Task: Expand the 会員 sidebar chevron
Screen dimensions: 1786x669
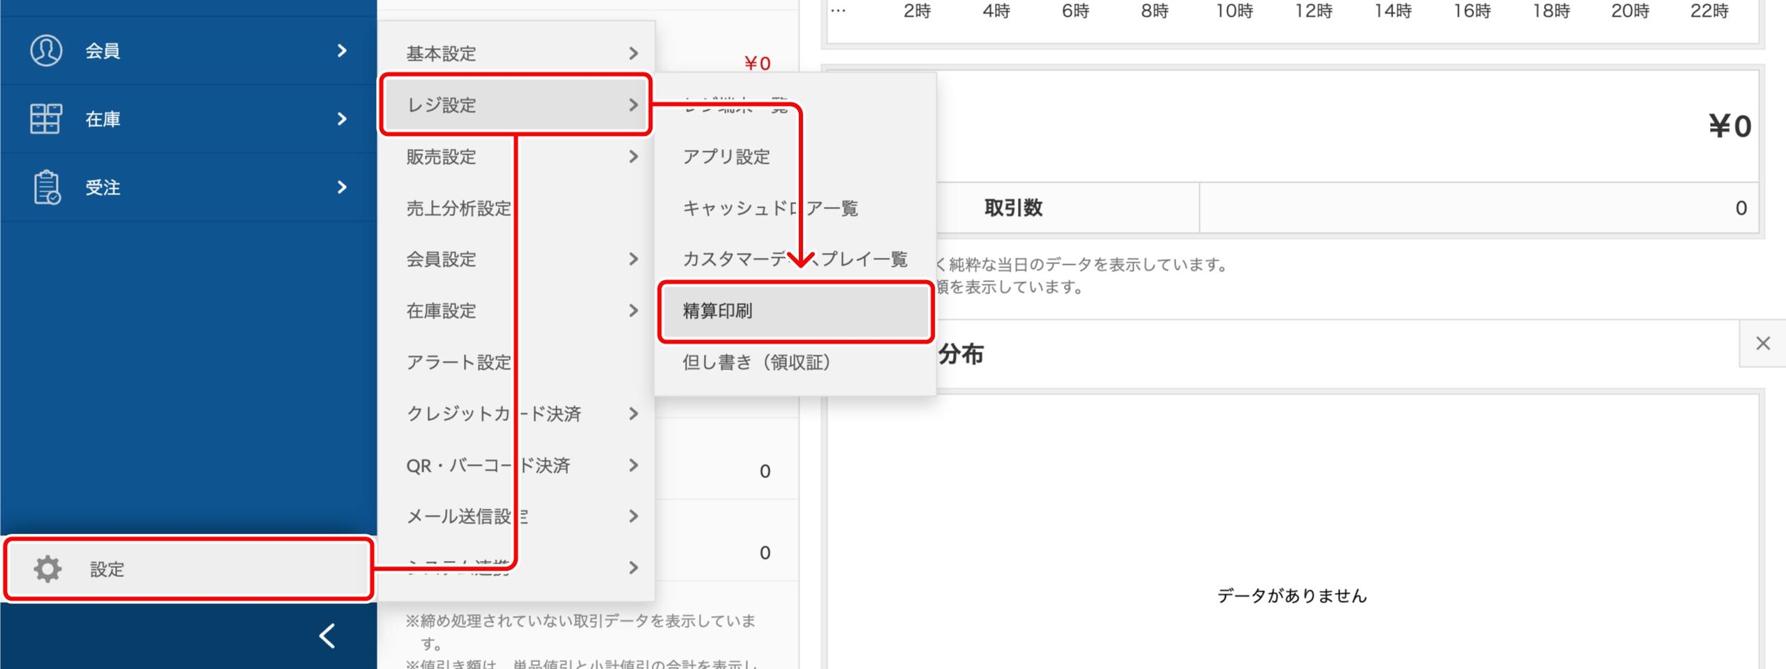Action: pos(342,50)
